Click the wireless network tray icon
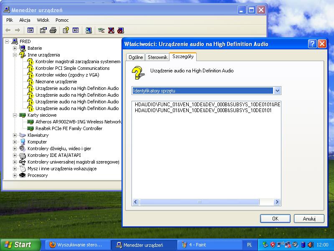 tap(280, 245)
